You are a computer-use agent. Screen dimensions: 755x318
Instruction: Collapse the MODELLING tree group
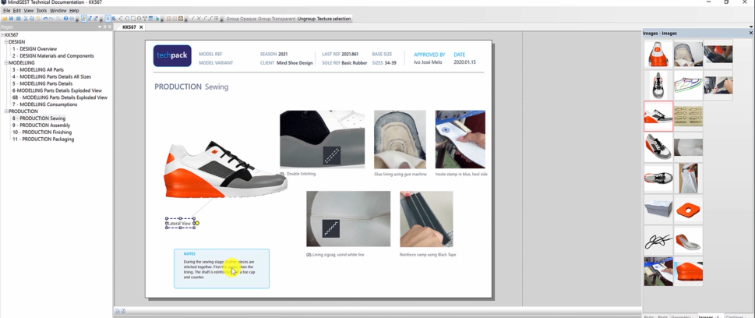(x=6, y=62)
